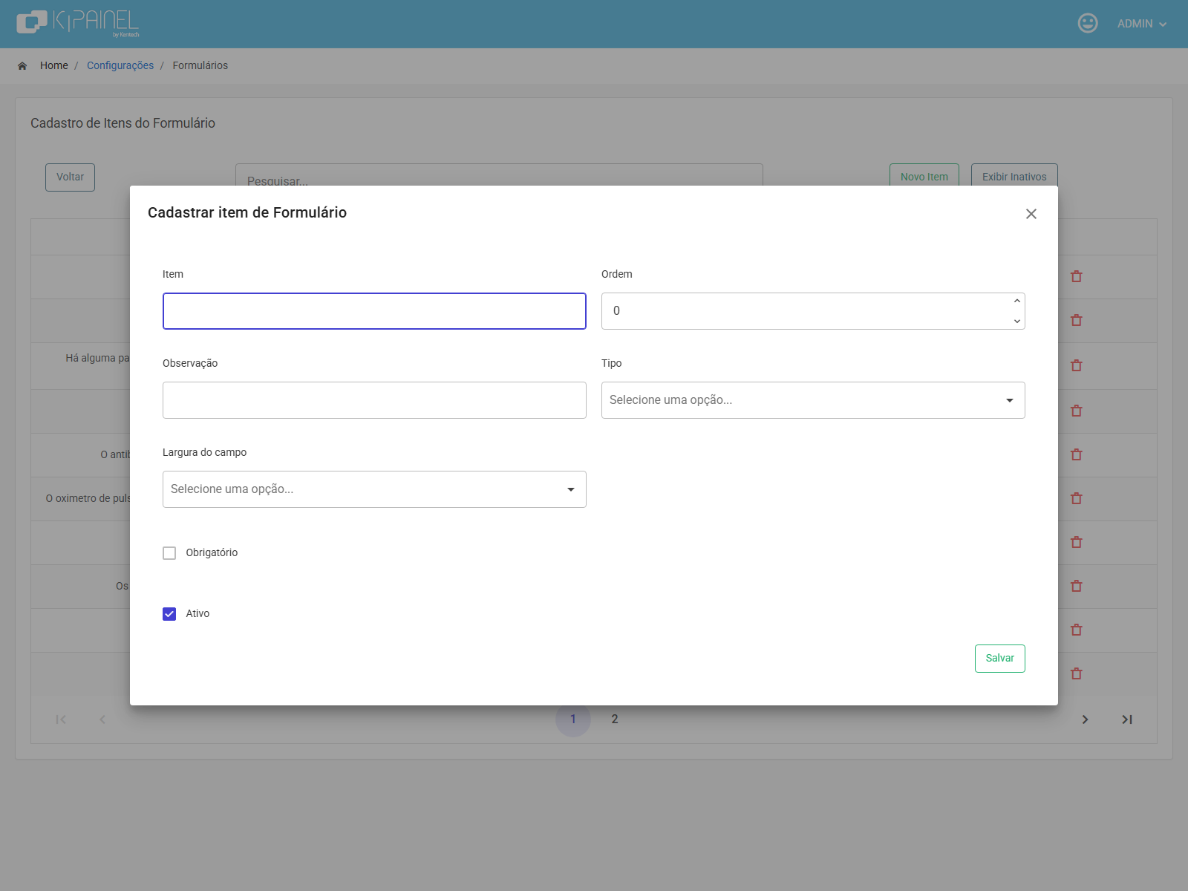This screenshot has width=1188, height=891.
Task: Enable the Obrigatório checkbox
Action: coord(169,553)
